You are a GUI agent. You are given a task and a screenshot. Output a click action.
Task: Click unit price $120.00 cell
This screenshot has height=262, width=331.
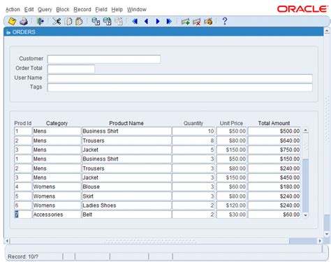coord(231,205)
